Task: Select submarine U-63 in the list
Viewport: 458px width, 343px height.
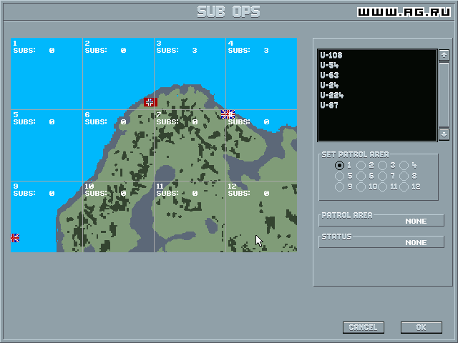Action: pyautogui.click(x=329, y=75)
